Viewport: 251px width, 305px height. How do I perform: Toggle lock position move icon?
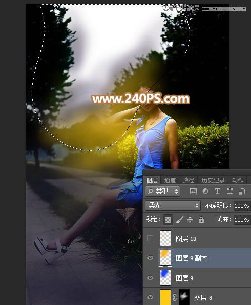tap(190, 220)
